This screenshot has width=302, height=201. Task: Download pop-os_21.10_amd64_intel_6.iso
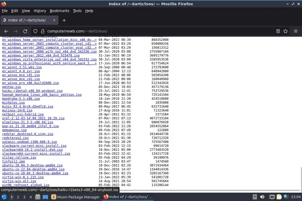(30, 126)
